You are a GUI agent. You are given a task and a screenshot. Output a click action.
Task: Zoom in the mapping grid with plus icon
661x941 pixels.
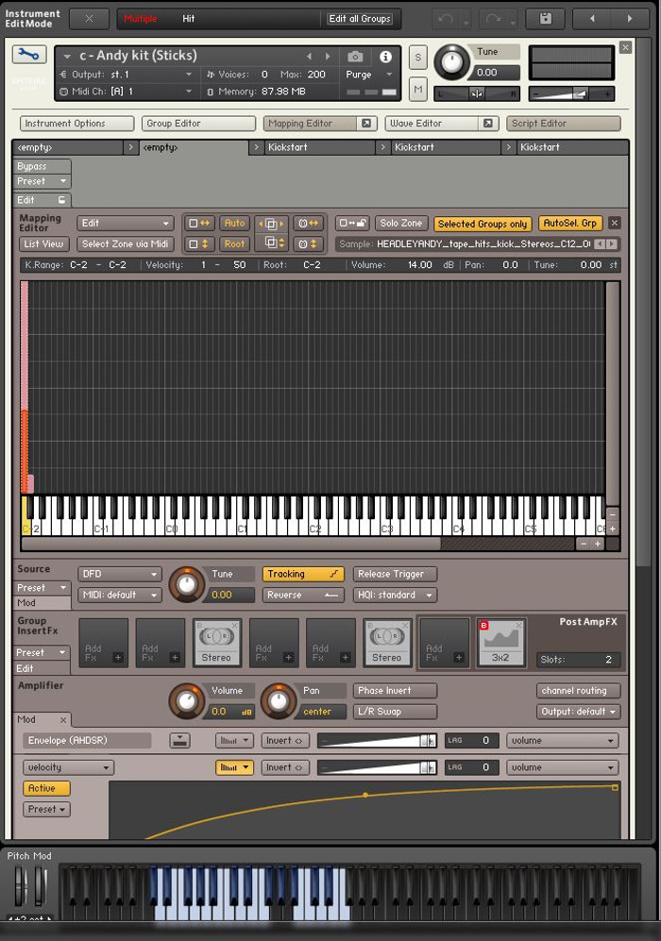[x=598, y=544]
